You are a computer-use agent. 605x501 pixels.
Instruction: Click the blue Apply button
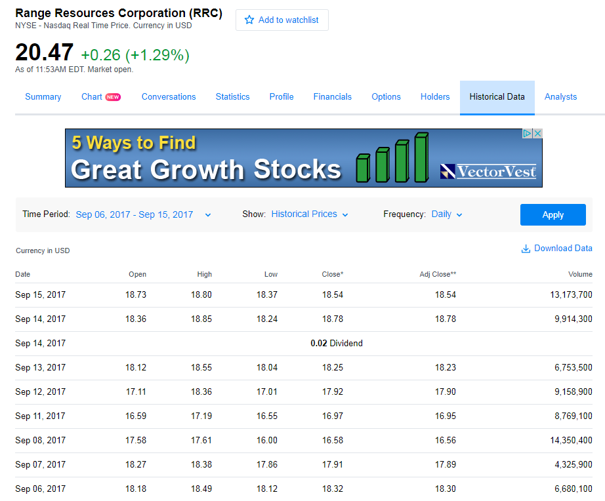(553, 215)
